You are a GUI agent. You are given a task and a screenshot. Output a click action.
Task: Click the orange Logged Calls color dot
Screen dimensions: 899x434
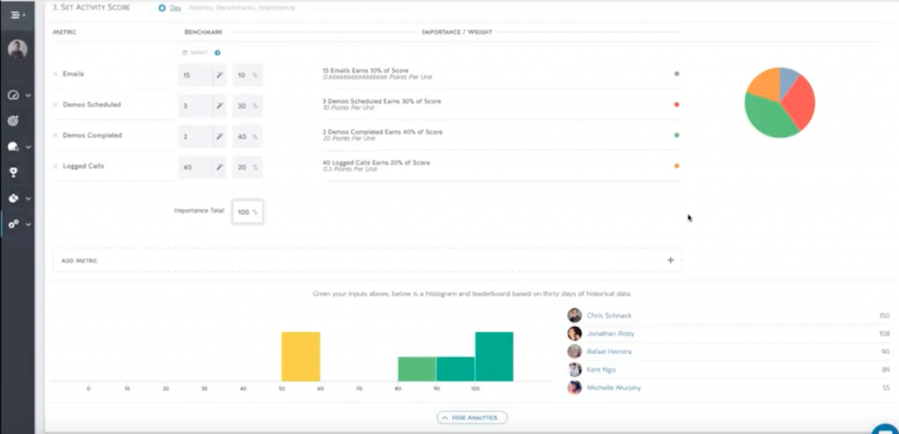click(x=677, y=166)
